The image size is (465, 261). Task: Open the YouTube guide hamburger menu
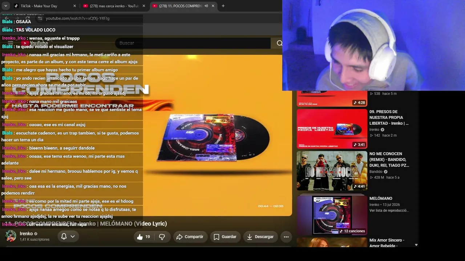[11, 43]
